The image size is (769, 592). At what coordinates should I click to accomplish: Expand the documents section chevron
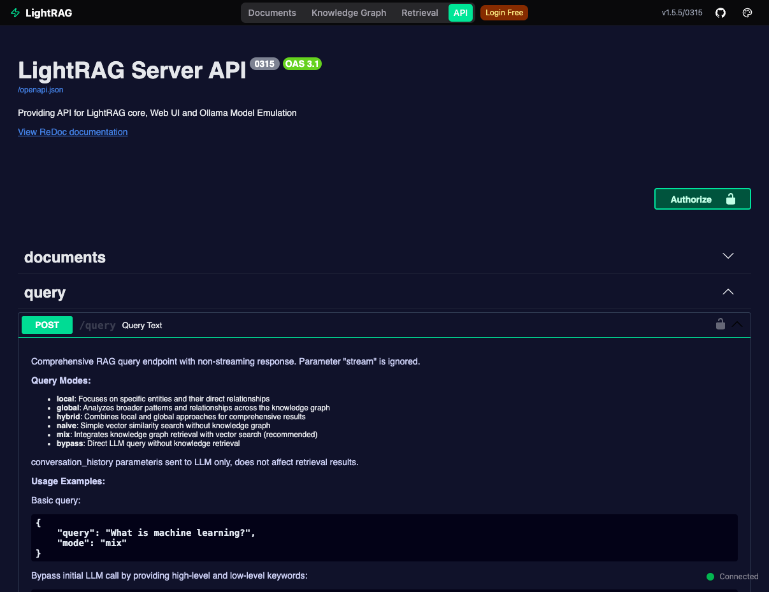[728, 256]
